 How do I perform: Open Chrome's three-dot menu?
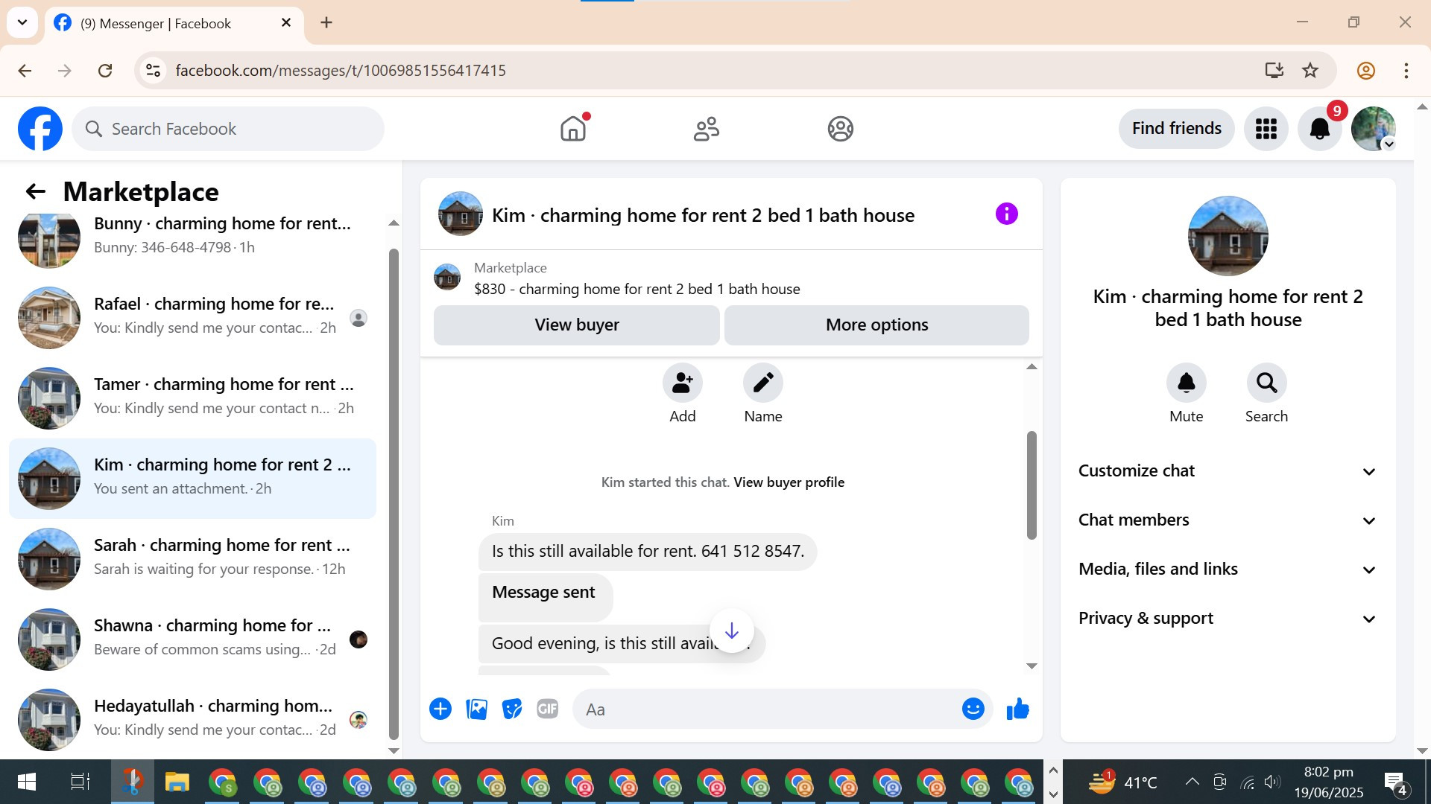(x=1406, y=71)
